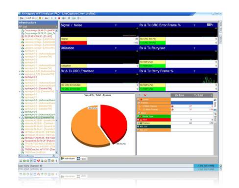The width and height of the screenshot is (239, 188).
Task: Open the View Filter side tab
Action: tap(221, 27)
